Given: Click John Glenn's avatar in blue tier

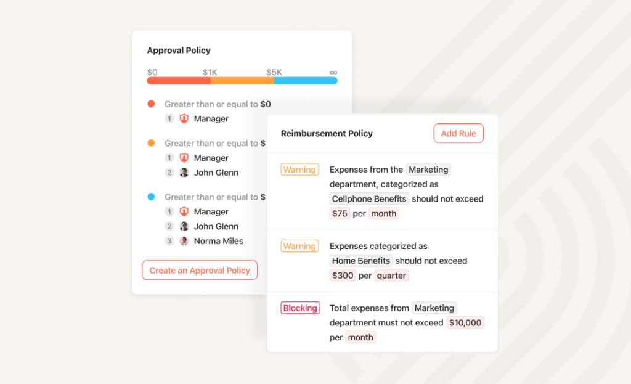Looking at the screenshot, I should [x=184, y=227].
